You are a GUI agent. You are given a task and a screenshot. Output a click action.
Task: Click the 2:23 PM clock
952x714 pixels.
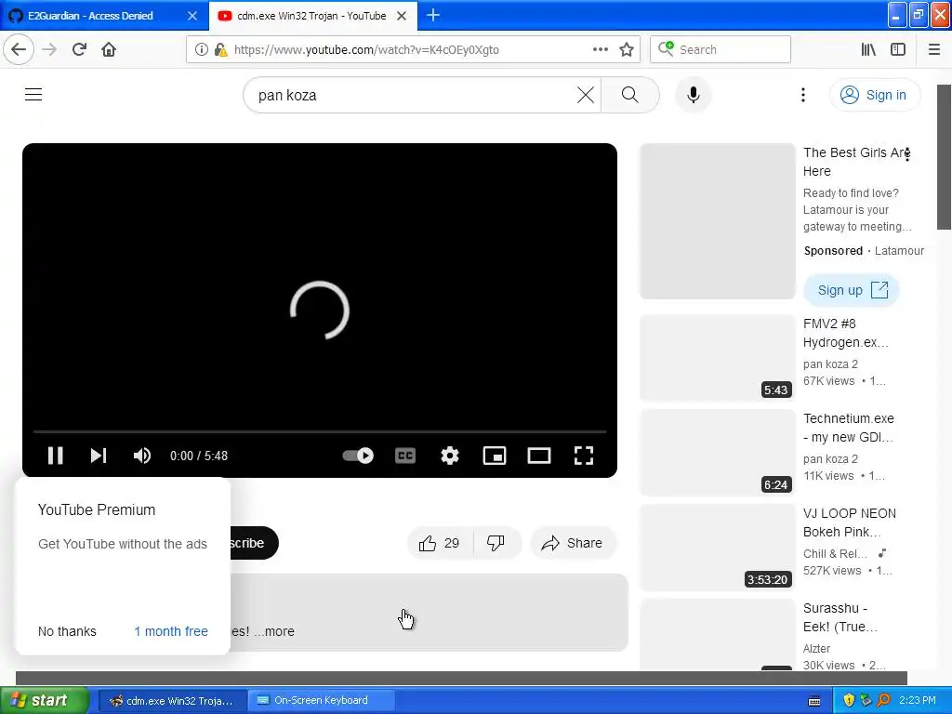[x=918, y=701]
